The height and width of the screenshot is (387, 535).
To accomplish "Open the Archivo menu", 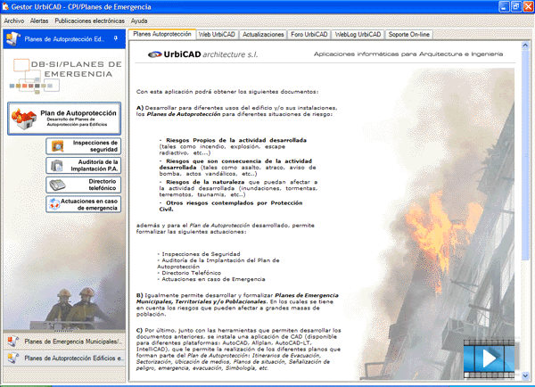I will [14, 21].
